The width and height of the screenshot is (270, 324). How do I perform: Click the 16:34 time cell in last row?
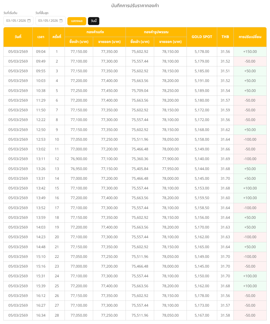coord(41,315)
